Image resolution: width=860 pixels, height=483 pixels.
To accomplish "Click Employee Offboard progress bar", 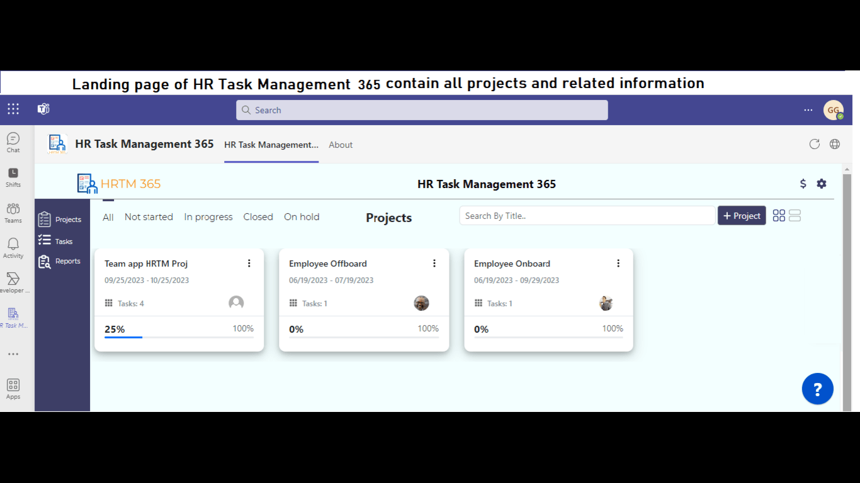I will [364, 337].
